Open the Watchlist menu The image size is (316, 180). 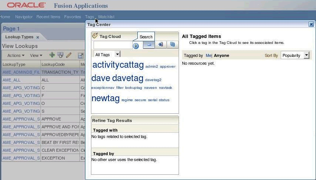click(x=106, y=17)
